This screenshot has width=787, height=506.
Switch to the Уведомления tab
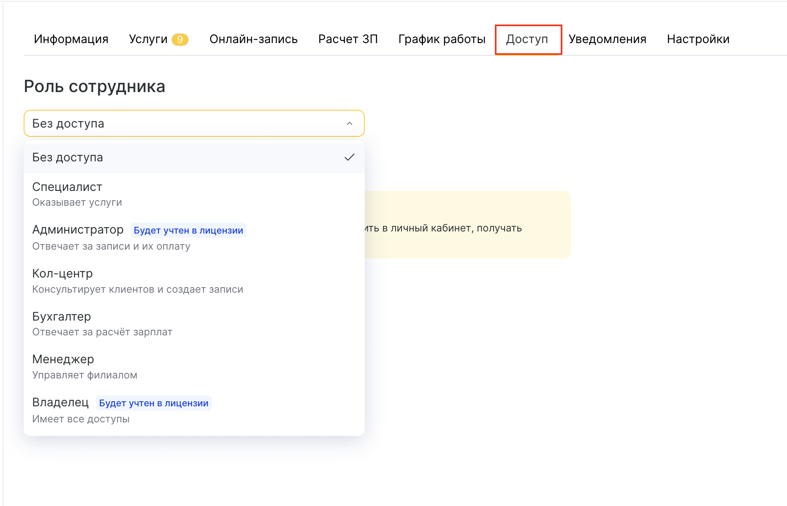pyautogui.click(x=607, y=39)
